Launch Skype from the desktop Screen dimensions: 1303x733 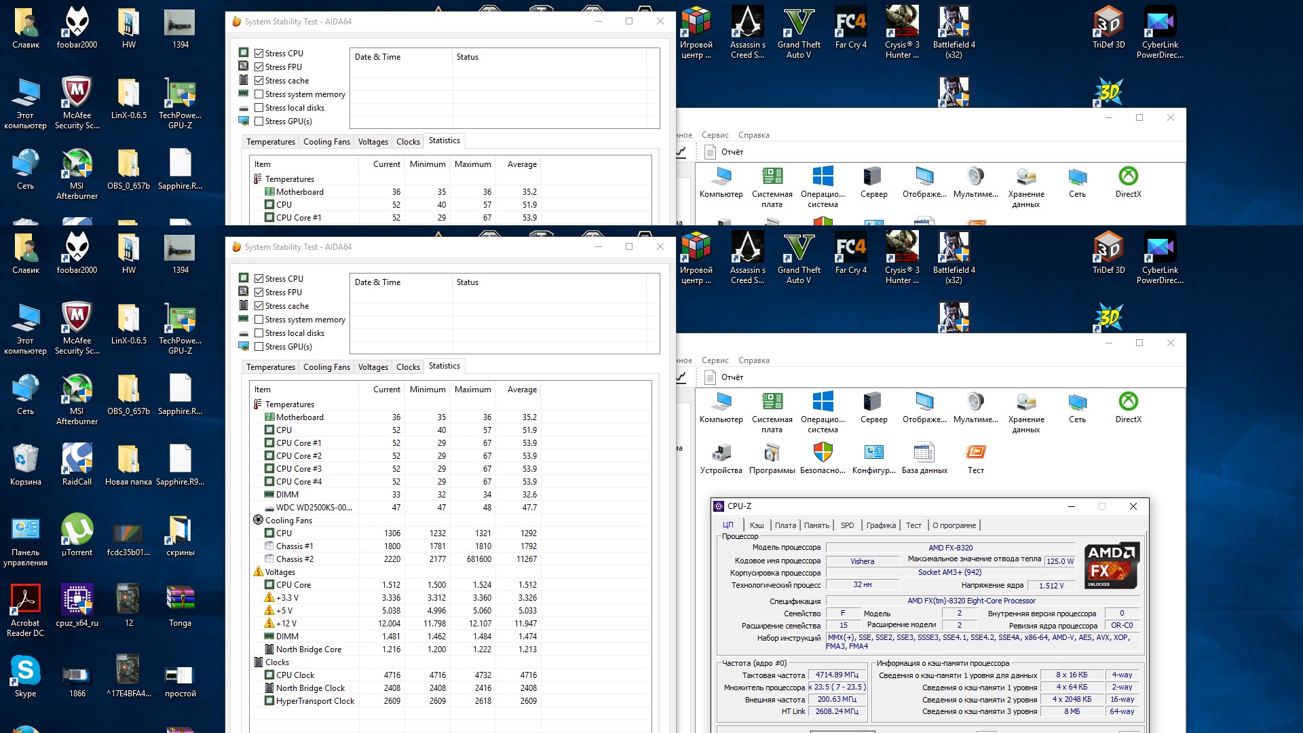tap(26, 671)
